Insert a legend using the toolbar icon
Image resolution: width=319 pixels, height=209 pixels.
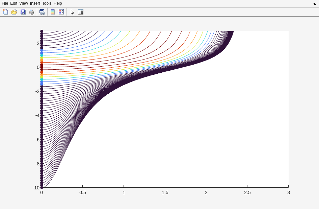click(61, 12)
